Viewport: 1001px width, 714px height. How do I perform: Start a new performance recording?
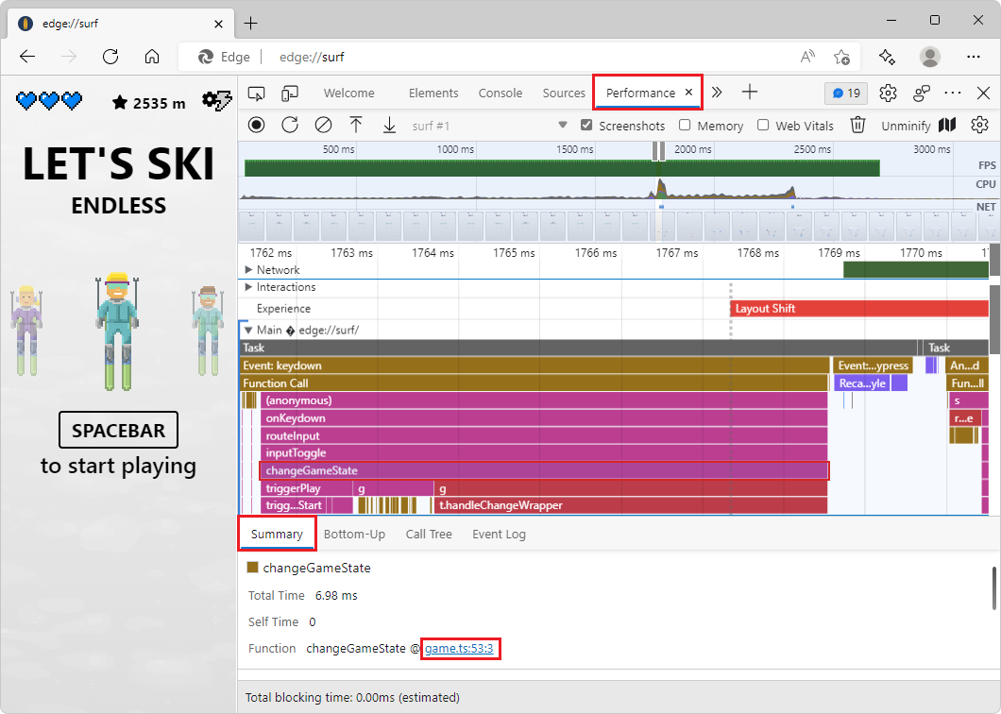coord(256,125)
